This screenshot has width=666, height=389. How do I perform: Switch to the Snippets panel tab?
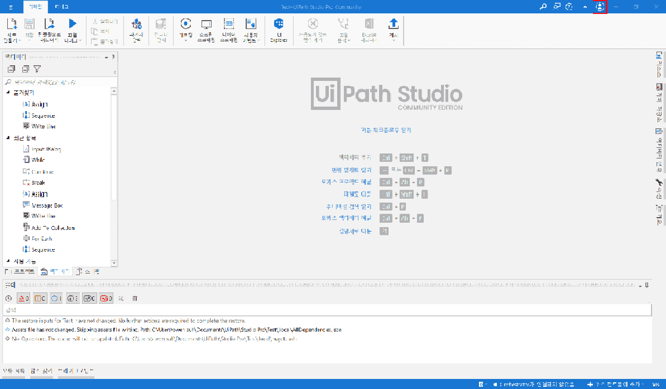click(88, 271)
